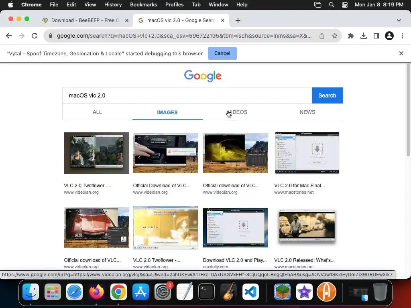Open anime VLC 2.0 Twoflower thumbnail
This screenshot has width=411, height=308.
(x=166, y=228)
